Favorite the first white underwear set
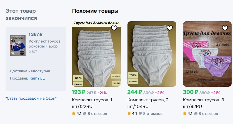 [x=114, y=28]
